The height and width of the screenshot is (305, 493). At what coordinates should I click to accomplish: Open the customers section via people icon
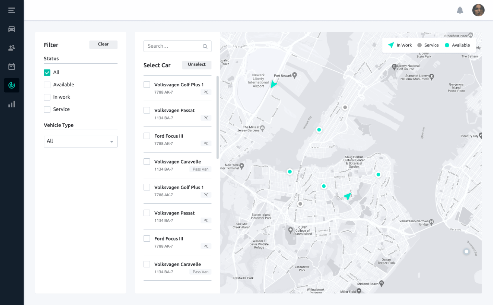coord(12,47)
